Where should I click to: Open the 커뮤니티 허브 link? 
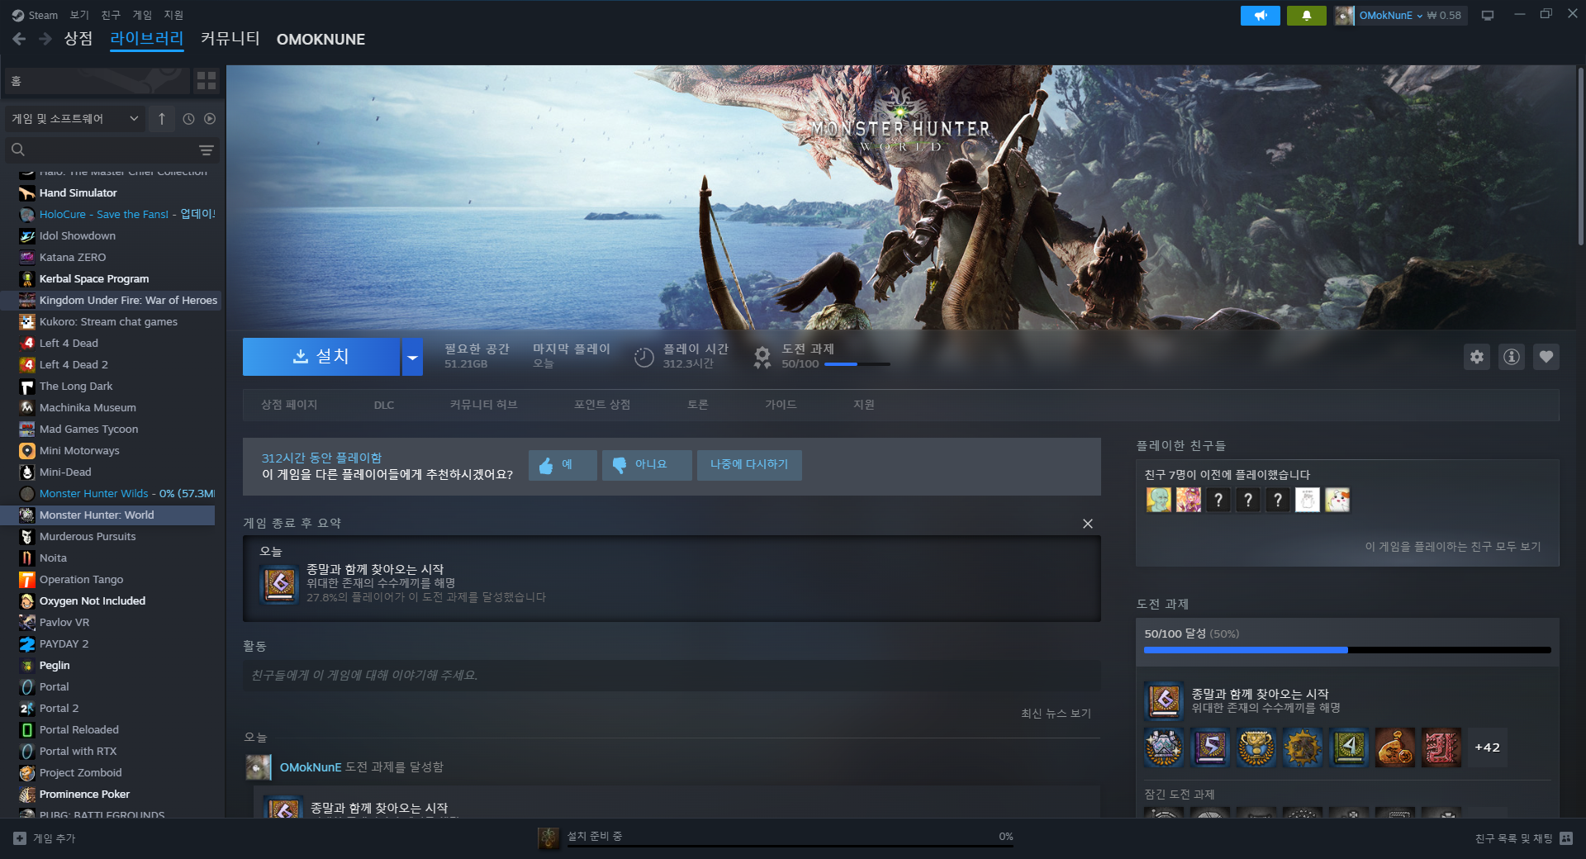point(483,405)
